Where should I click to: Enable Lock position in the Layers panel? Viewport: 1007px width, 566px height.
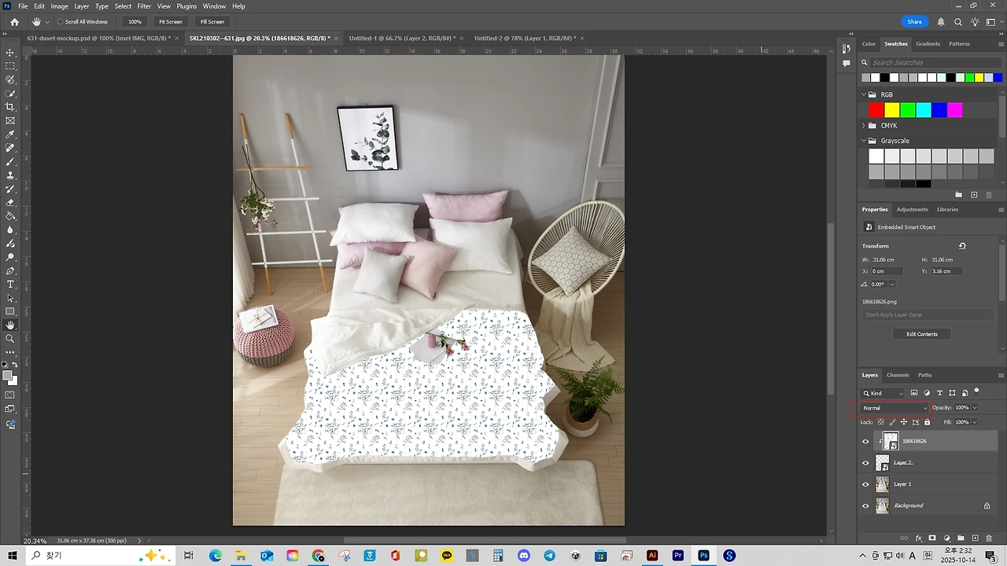point(904,422)
